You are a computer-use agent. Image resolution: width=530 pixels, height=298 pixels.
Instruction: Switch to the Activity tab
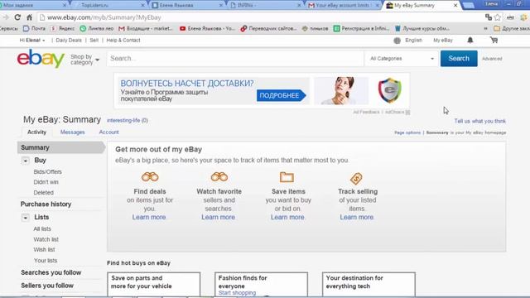36,132
